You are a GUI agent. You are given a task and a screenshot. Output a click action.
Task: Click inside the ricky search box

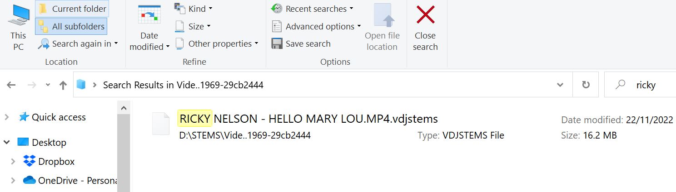pos(645,85)
